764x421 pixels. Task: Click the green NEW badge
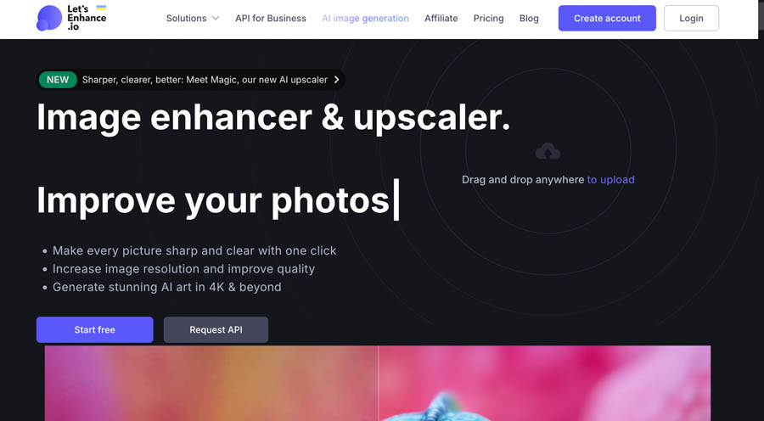(x=58, y=80)
